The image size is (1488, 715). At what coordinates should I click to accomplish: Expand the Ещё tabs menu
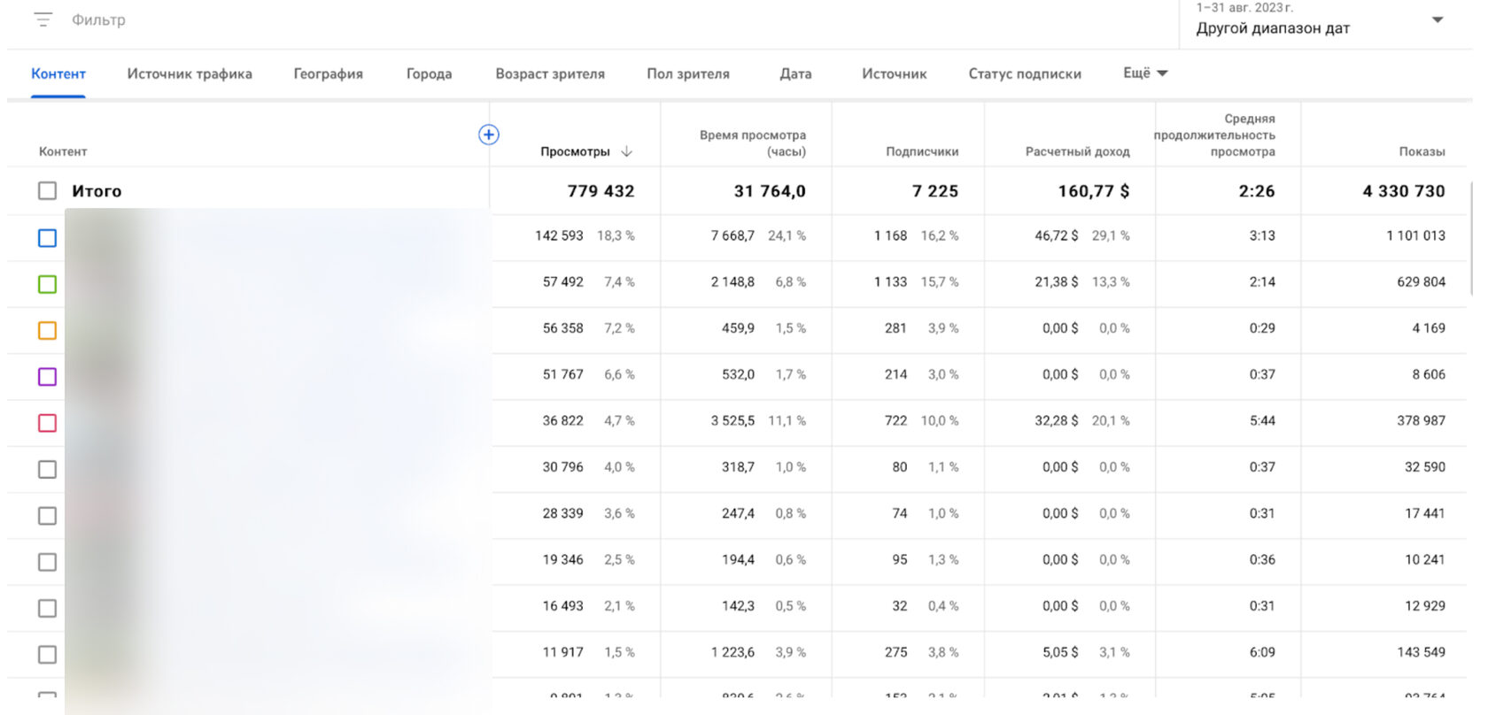coord(1145,73)
